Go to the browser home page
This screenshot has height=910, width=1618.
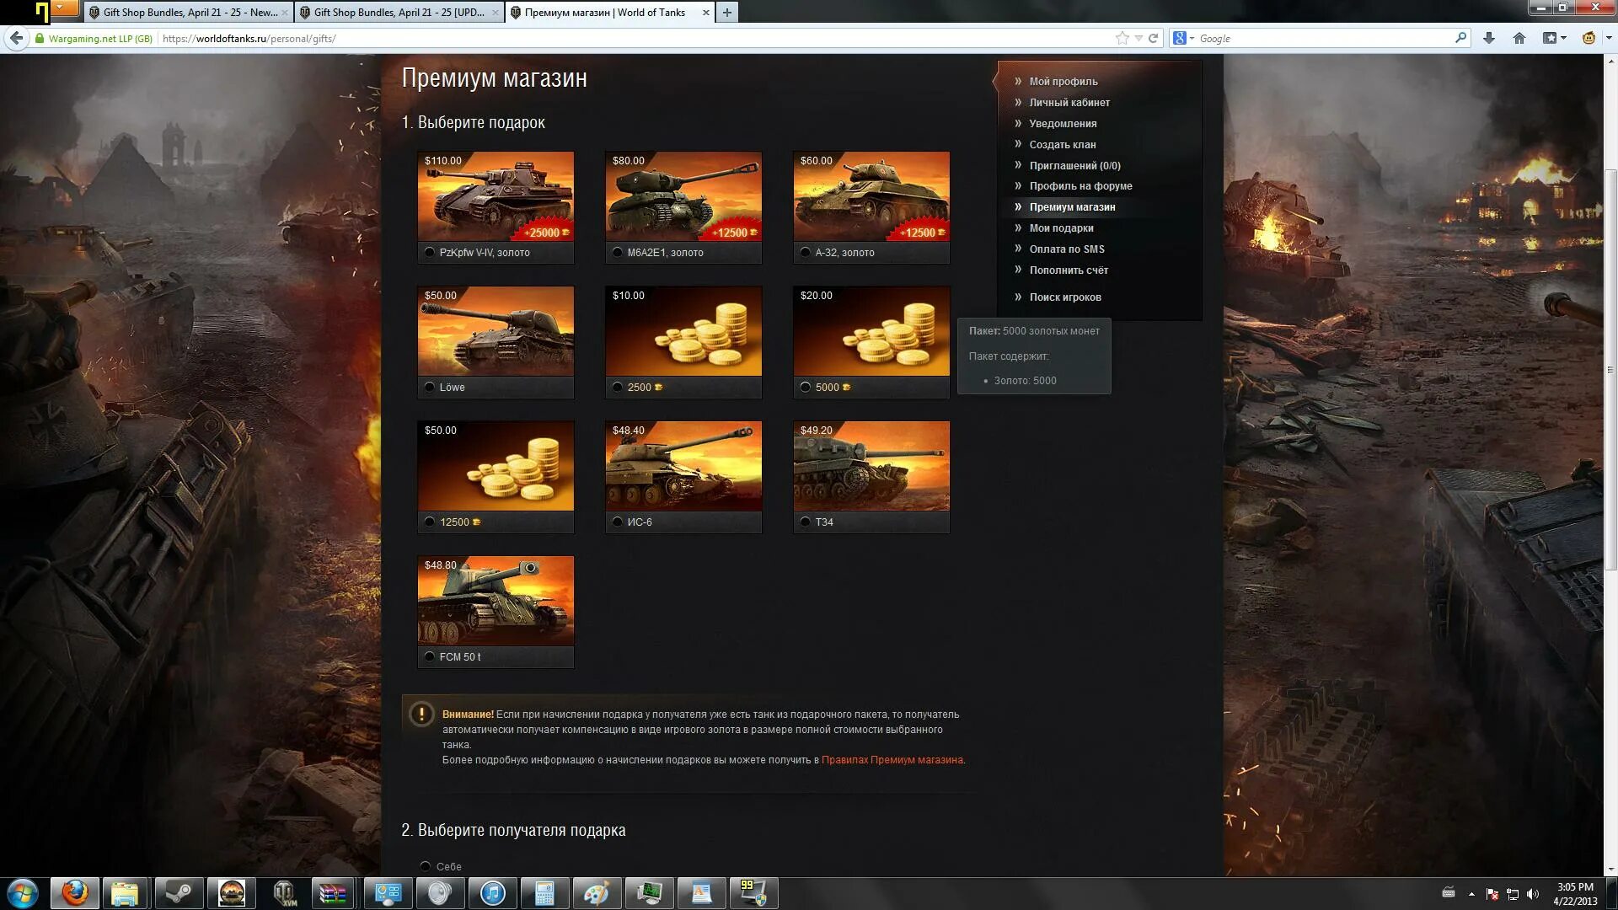pyautogui.click(x=1519, y=38)
